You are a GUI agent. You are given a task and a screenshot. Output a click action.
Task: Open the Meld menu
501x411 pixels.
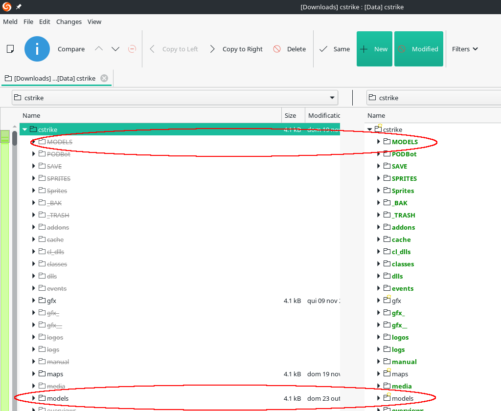pos(10,22)
